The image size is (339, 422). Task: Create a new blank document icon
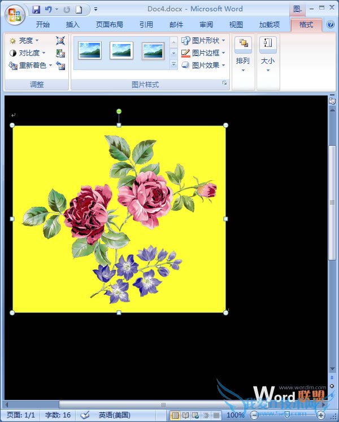click(79, 10)
